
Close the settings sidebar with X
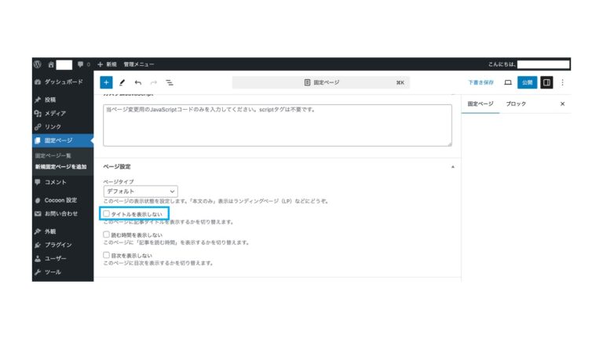point(562,104)
